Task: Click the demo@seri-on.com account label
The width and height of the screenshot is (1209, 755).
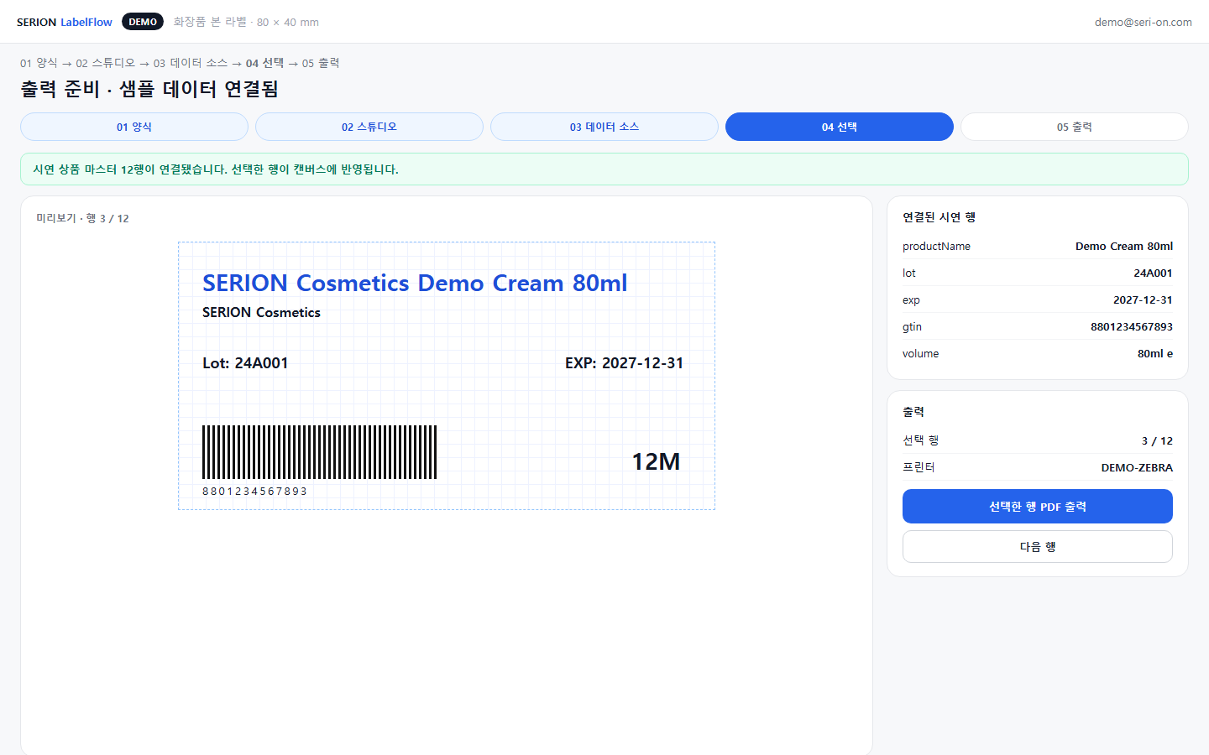Action: pos(1143,22)
